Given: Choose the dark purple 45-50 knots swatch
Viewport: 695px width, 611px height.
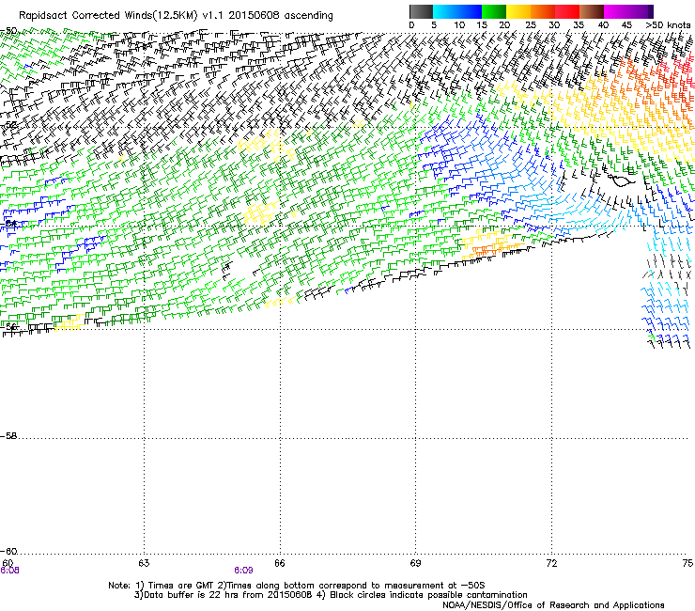Looking at the screenshot, I should pos(641,11).
